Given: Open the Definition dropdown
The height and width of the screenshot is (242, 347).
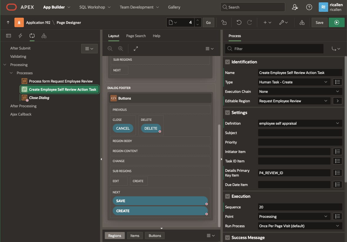Looking at the screenshot, I should point(300,124).
